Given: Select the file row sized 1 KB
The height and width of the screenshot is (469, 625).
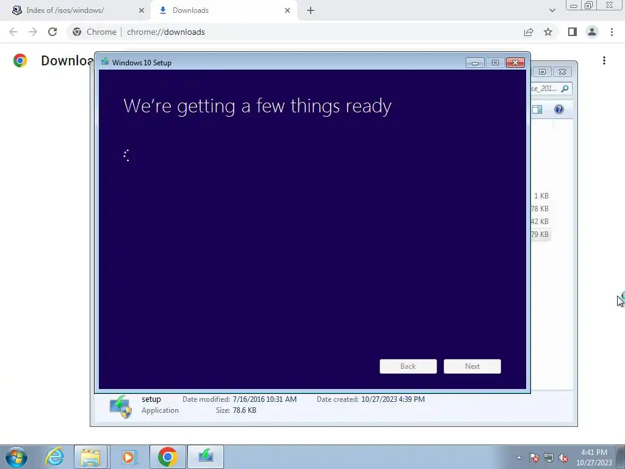Looking at the screenshot, I should pos(541,196).
